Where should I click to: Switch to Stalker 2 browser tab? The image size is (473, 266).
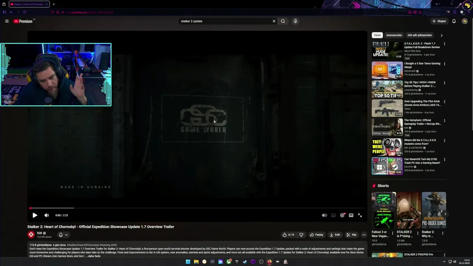click(28, 4)
